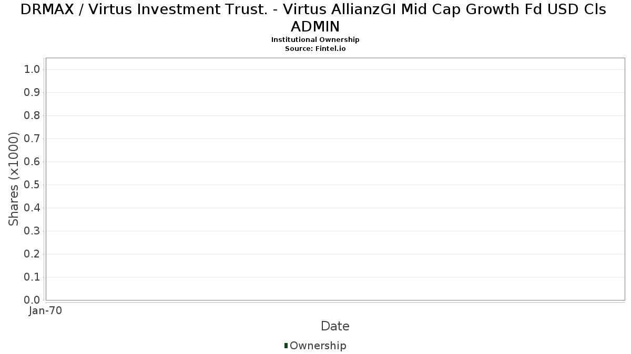Click the 0.6 y-axis tick label
The width and height of the screenshot is (631, 354).
32,162
